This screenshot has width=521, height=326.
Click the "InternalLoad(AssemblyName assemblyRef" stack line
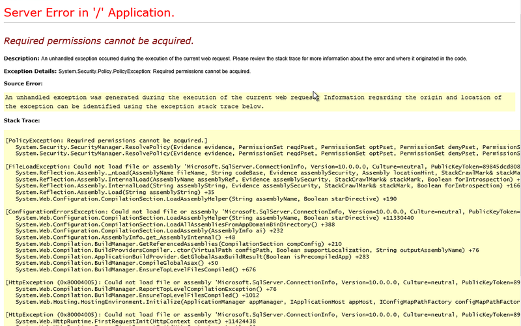[268, 180]
